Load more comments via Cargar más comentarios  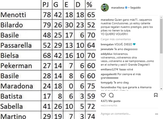tap(116, 39)
